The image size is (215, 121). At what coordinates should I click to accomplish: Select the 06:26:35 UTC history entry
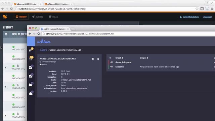point(15,96)
